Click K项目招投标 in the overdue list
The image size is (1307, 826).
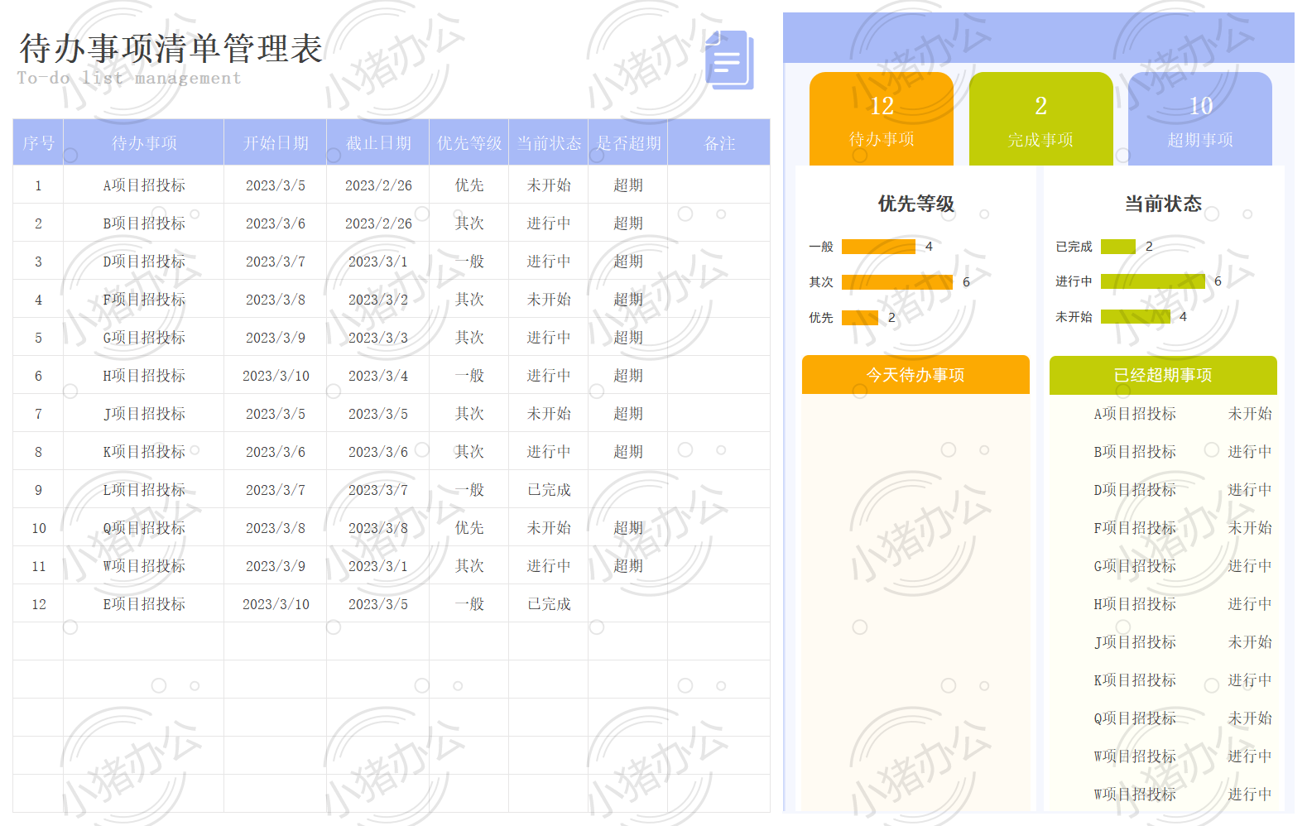pyautogui.click(x=1135, y=680)
